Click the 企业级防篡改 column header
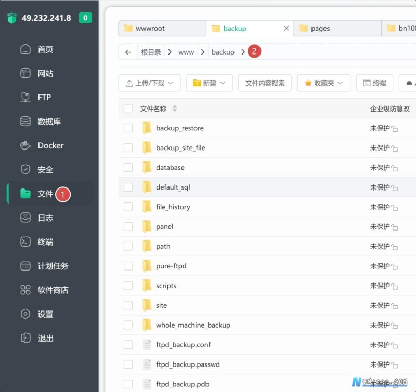The image size is (416, 392). click(x=389, y=109)
